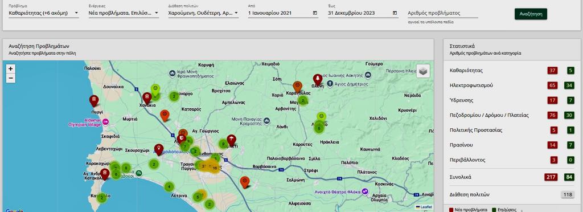Select the red trash marker near Πύργι

(x=94, y=100)
